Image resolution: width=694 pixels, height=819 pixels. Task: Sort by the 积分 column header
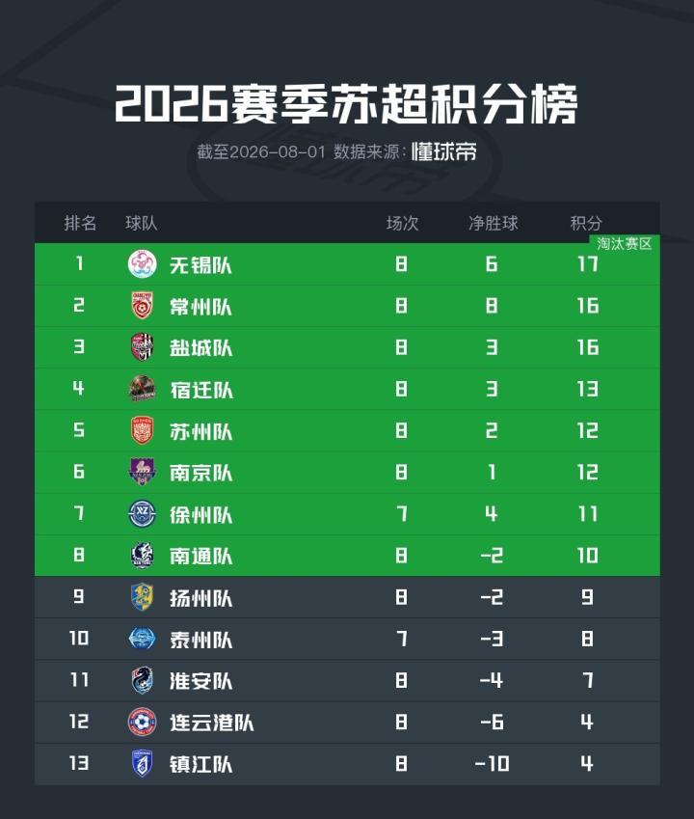[586, 224]
